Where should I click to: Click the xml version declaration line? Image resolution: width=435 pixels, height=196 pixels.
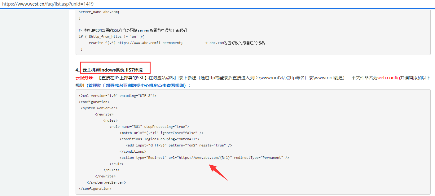[117, 96]
